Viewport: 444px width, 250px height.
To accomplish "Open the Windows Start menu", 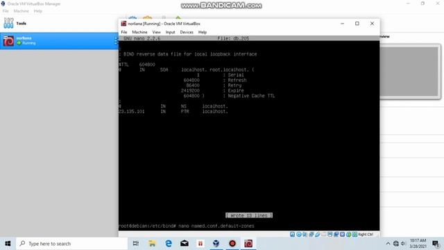I will coord(8,244).
